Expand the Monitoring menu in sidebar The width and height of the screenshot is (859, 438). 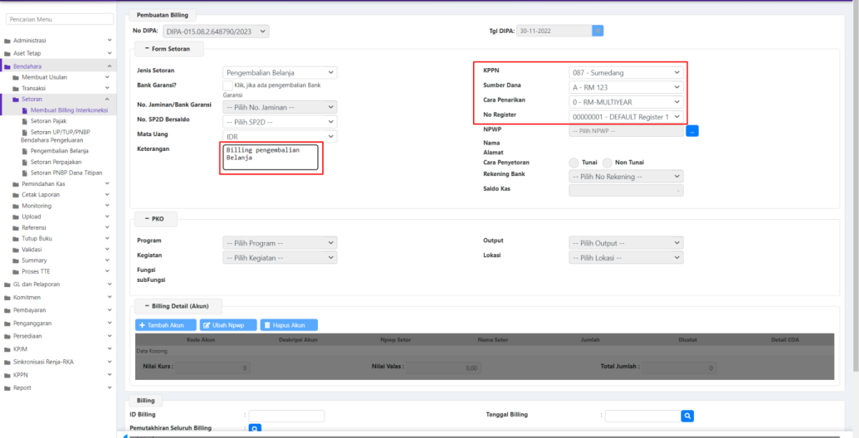click(37, 206)
